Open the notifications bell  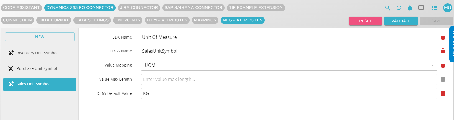410,8
